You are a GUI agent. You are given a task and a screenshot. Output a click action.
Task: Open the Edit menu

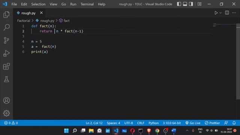(x=24, y=4)
